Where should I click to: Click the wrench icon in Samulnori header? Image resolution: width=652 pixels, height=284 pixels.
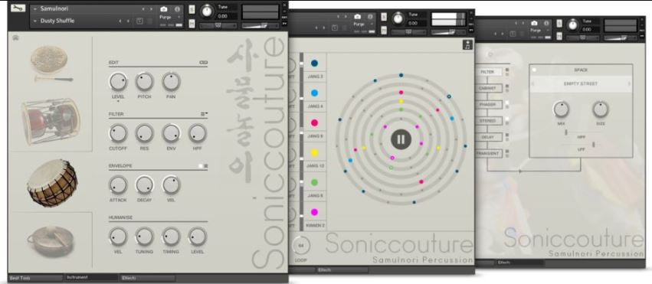tap(18, 8)
